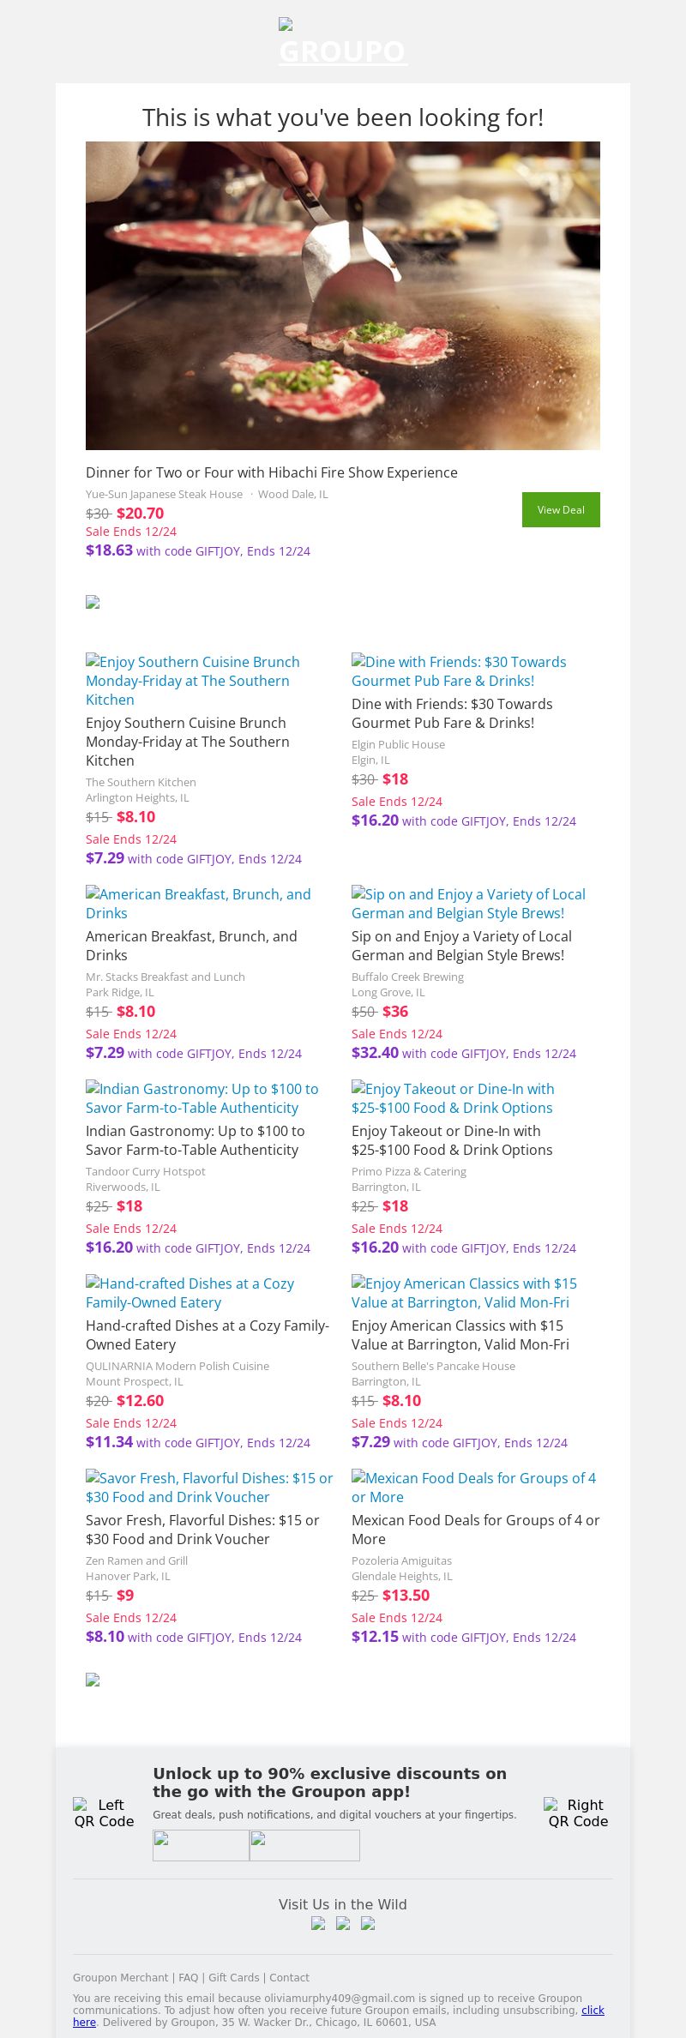Click the first app store badge
This screenshot has height=2038, width=686.
pos(201,1845)
